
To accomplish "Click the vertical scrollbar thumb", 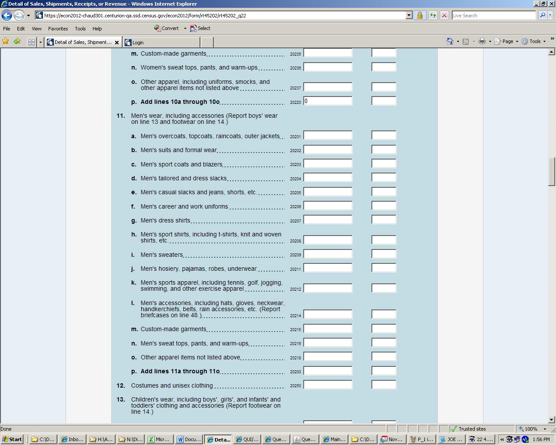I will point(552,172).
